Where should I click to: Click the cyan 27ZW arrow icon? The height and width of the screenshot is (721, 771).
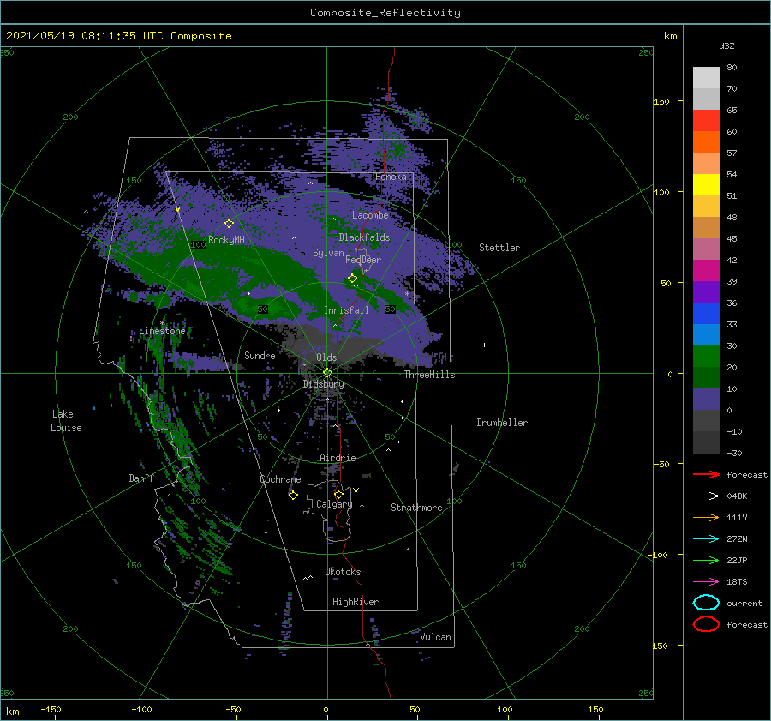706,539
